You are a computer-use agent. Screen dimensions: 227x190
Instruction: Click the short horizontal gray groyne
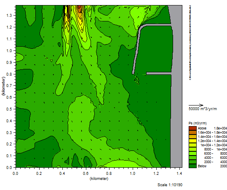(x=159, y=73)
